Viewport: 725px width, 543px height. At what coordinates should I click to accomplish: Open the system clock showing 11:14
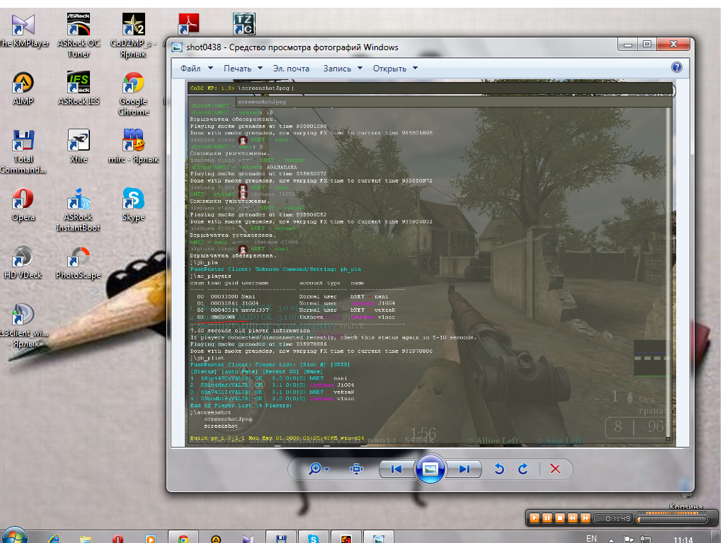(x=683, y=539)
